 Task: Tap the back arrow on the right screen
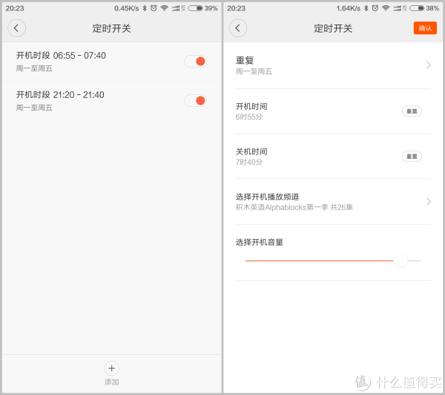tap(238, 28)
